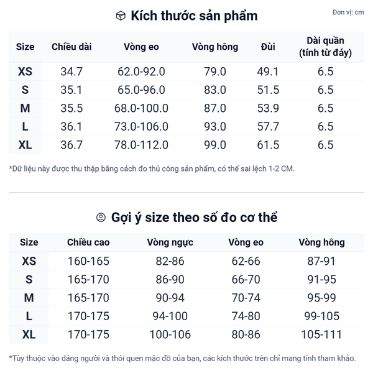Click the 93.0 hip value for size L
This screenshot has height=373, width=373.
tap(215, 127)
